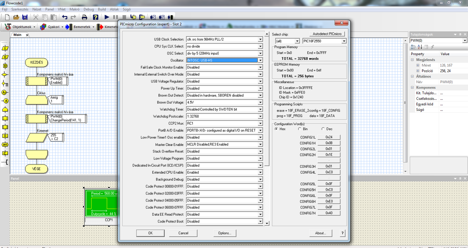This screenshot has height=248, width=468.
Task: Select the Input parallelogram flowchart icon
Action: pos(5,48)
